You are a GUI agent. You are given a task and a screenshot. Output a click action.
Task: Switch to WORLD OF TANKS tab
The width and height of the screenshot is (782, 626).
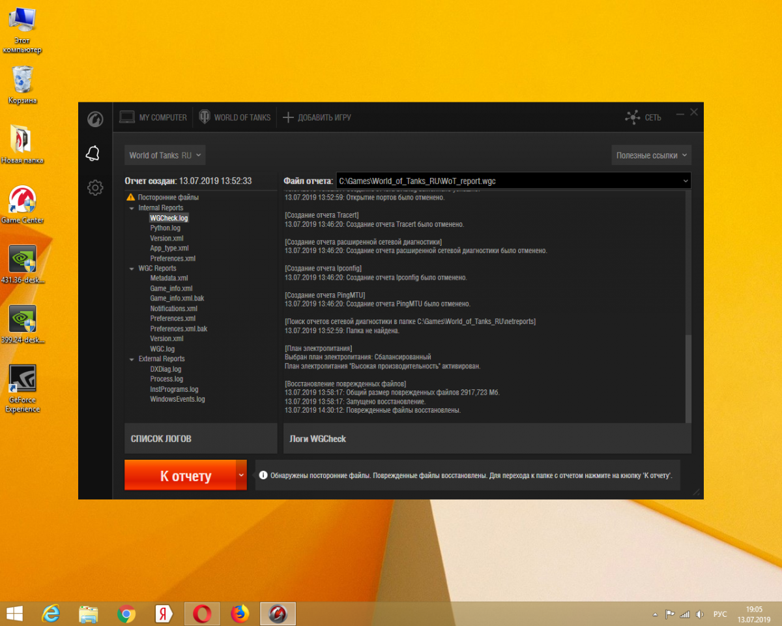point(235,117)
